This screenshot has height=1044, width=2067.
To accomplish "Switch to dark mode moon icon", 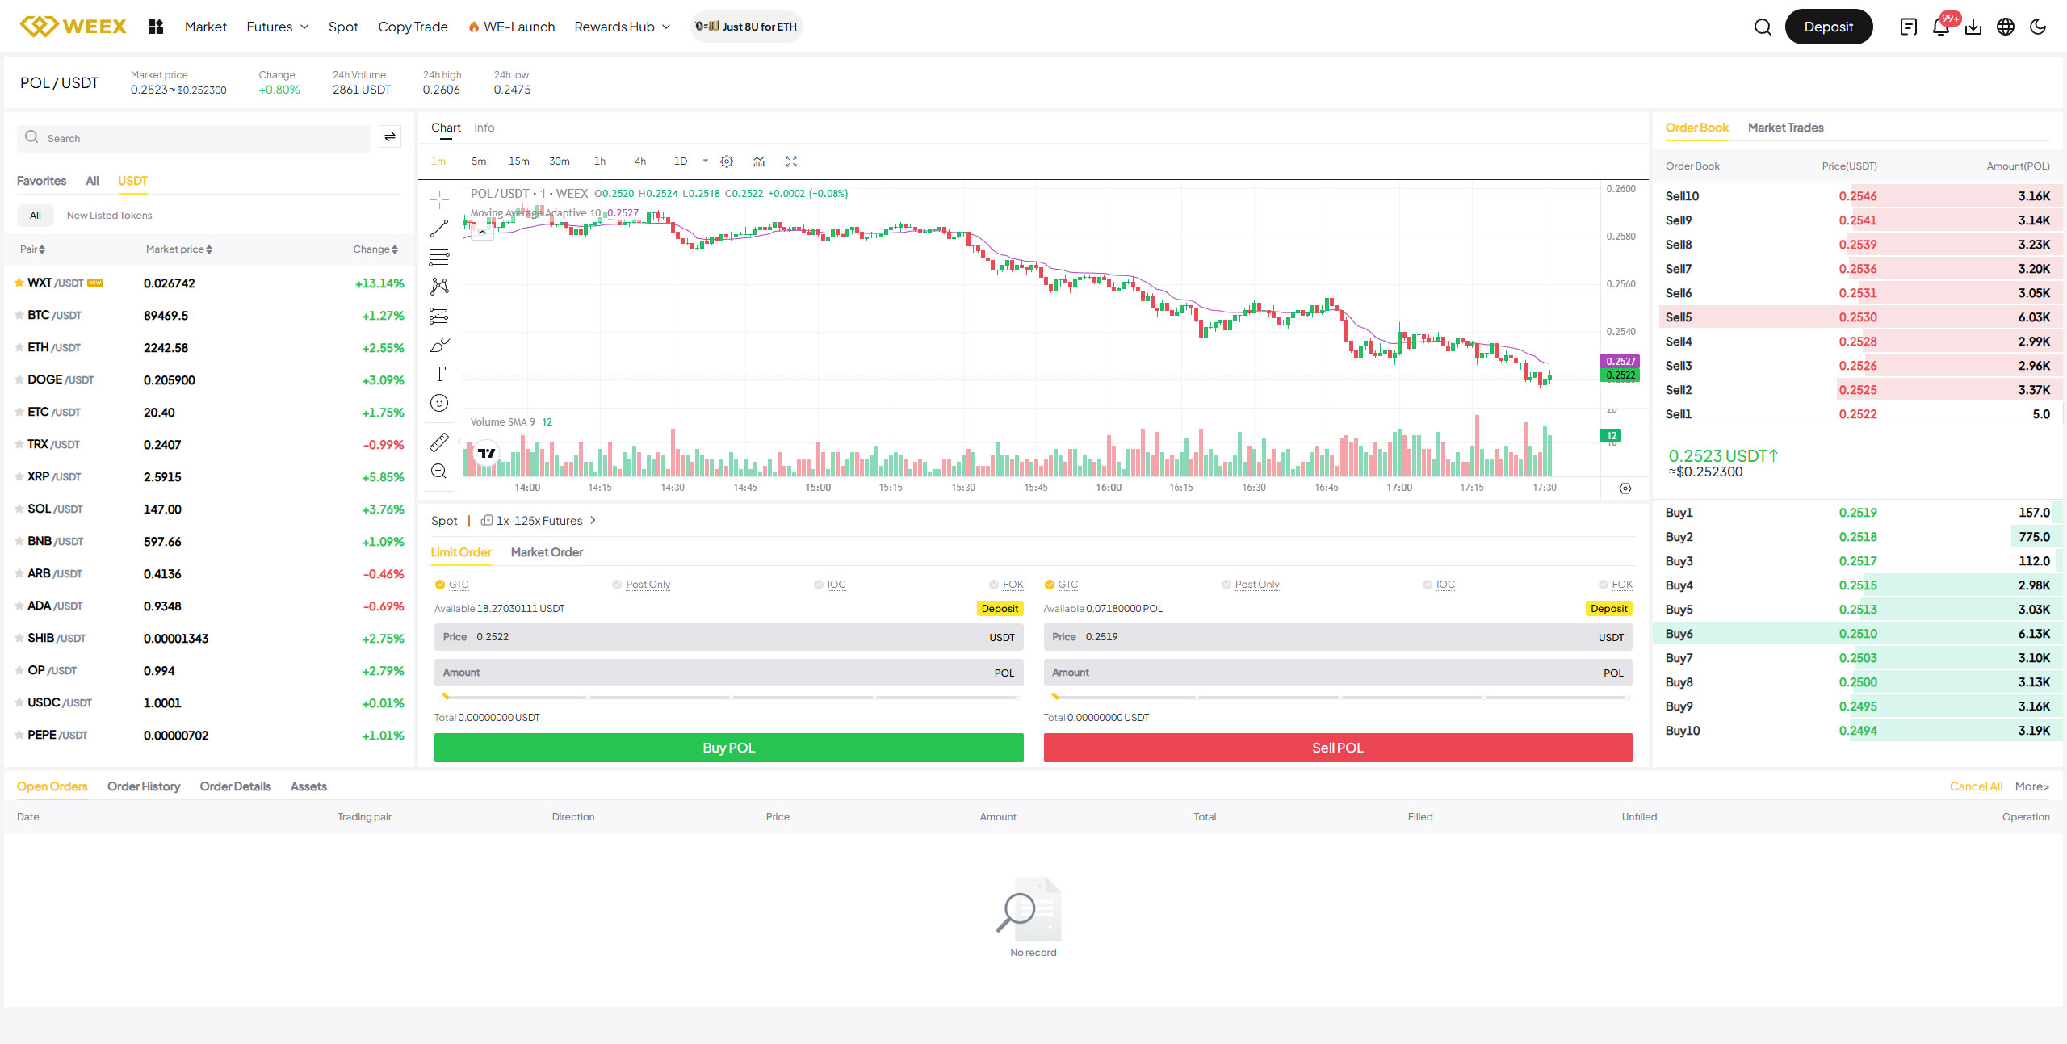I will tap(2038, 27).
